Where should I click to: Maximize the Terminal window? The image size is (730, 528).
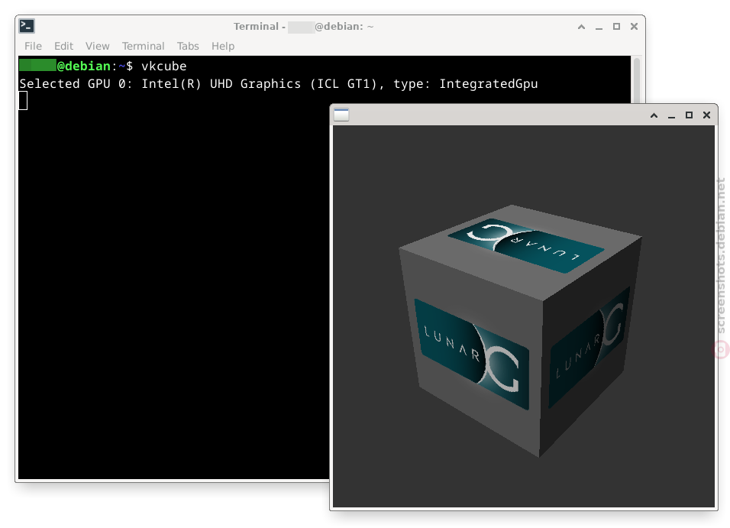[x=616, y=27]
